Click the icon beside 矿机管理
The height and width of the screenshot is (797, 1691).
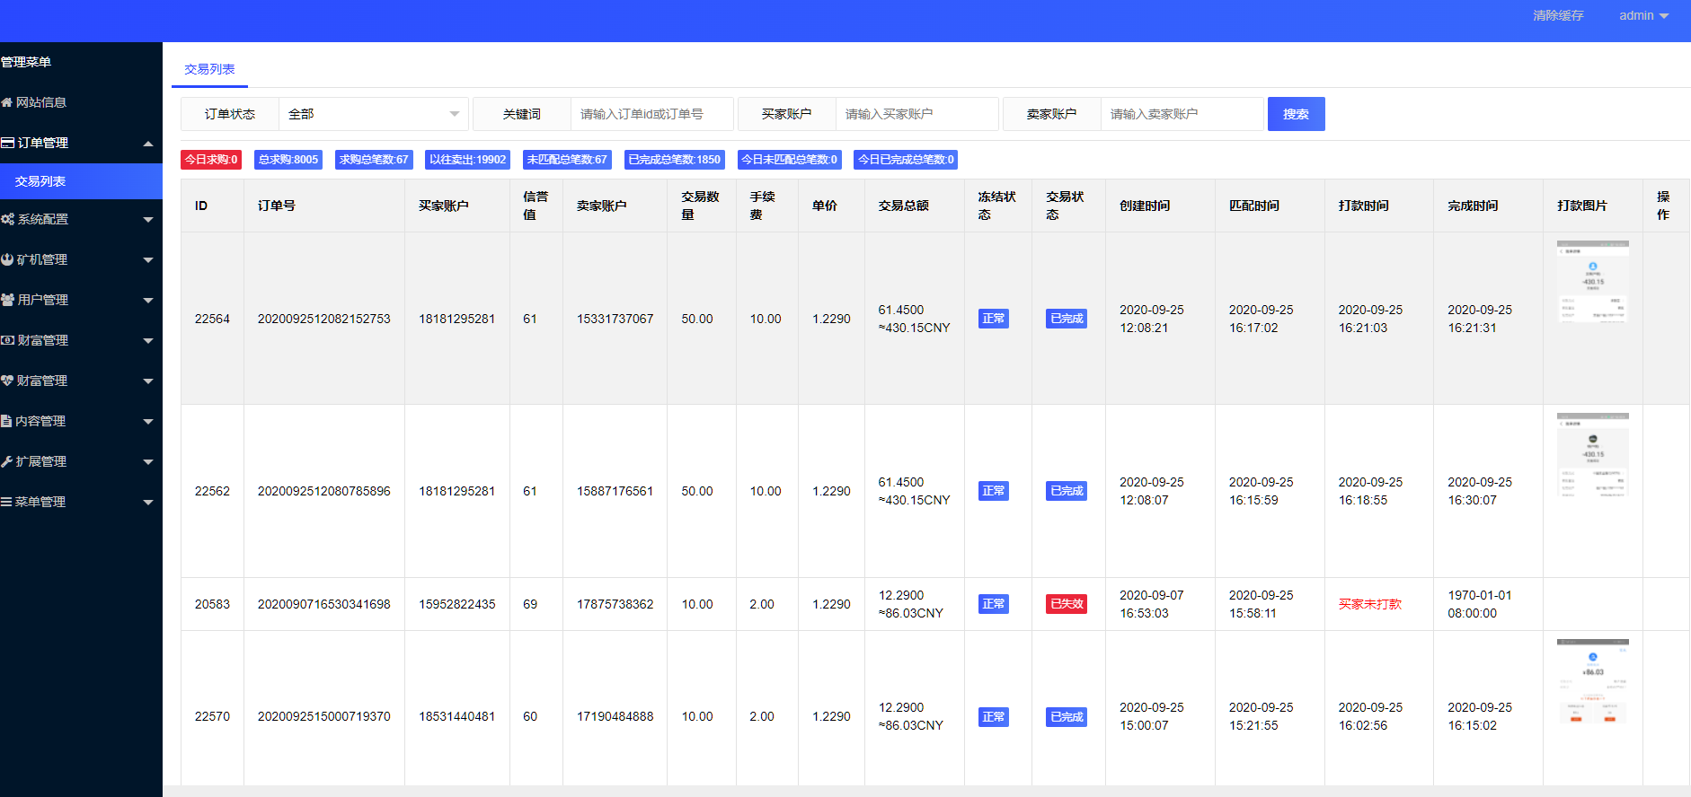coord(7,259)
